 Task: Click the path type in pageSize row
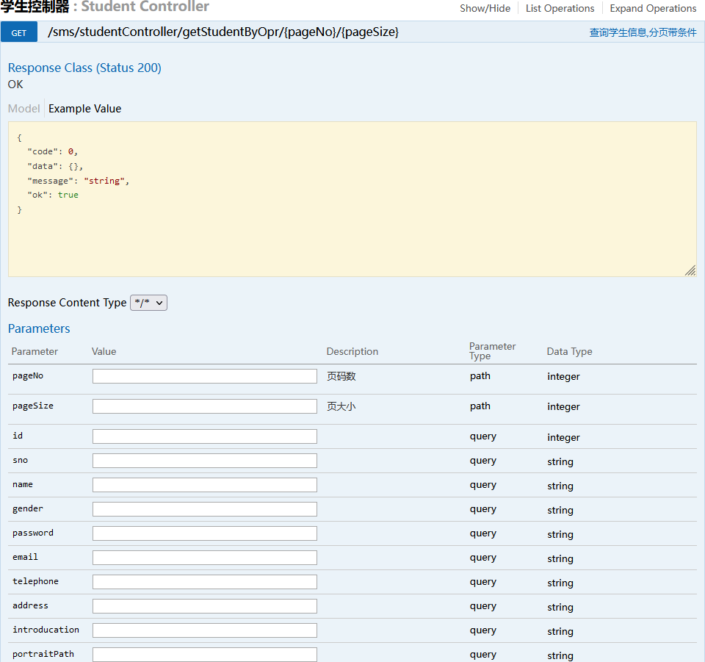coord(480,406)
